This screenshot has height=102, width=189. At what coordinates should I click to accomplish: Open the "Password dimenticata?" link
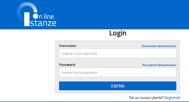tap(159, 65)
